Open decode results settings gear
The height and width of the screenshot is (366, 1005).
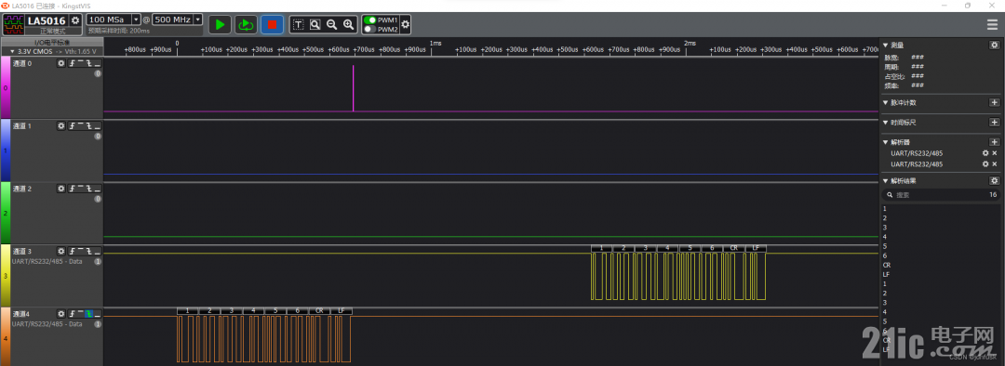[994, 181]
